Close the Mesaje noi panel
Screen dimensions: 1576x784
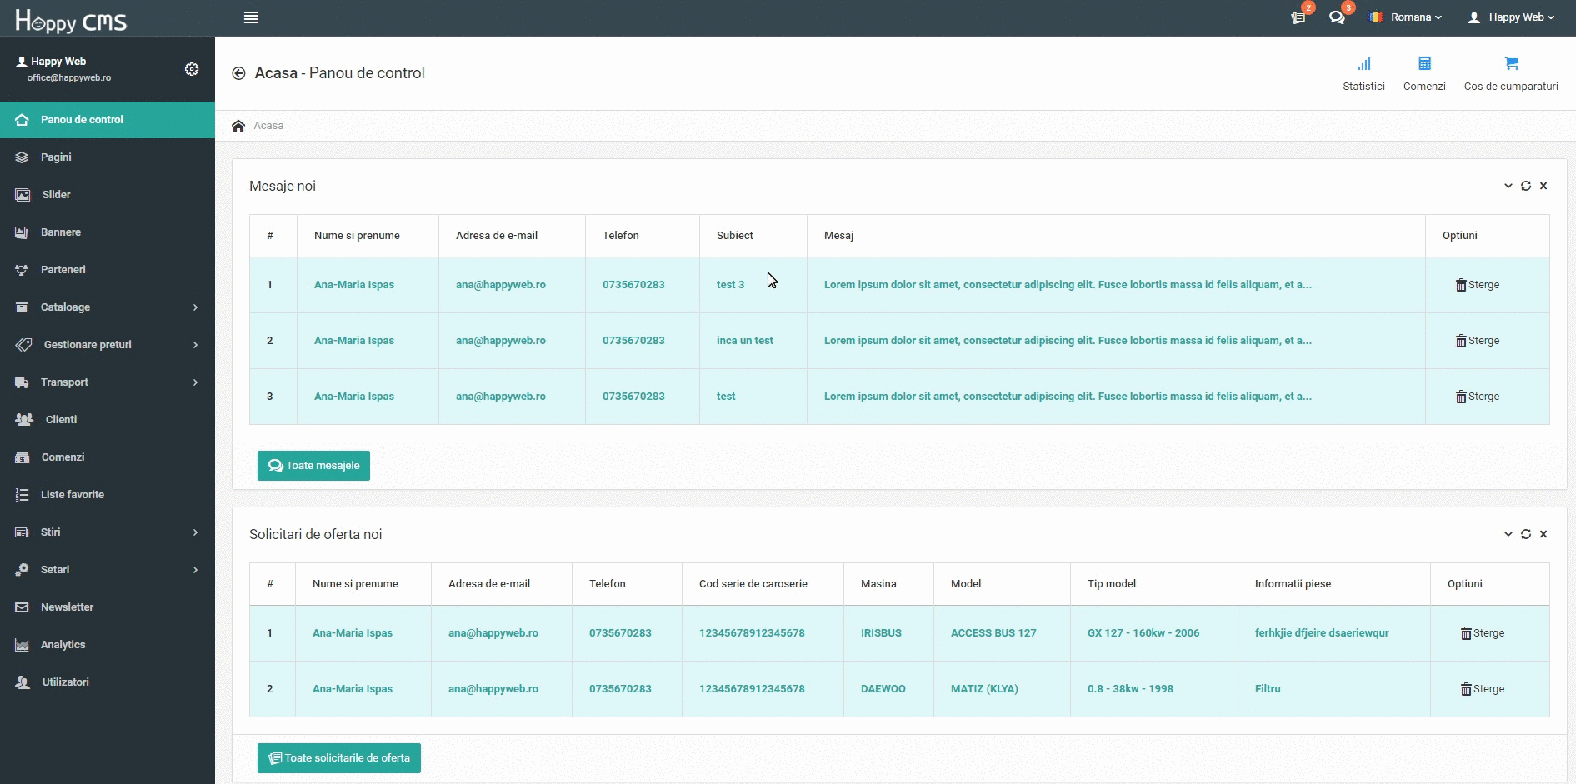1543,186
